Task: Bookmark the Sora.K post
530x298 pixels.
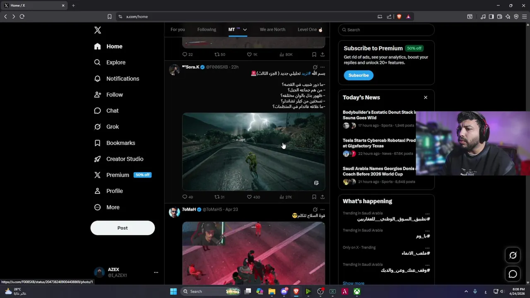Action: point(314,197)
